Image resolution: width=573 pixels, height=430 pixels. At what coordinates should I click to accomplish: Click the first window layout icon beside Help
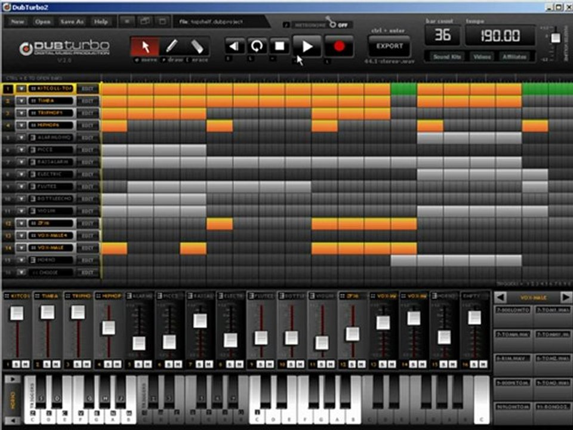click(127, 21)
